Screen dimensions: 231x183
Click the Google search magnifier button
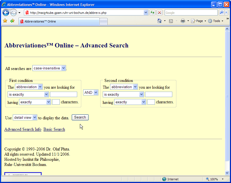(x=221, y=13)
